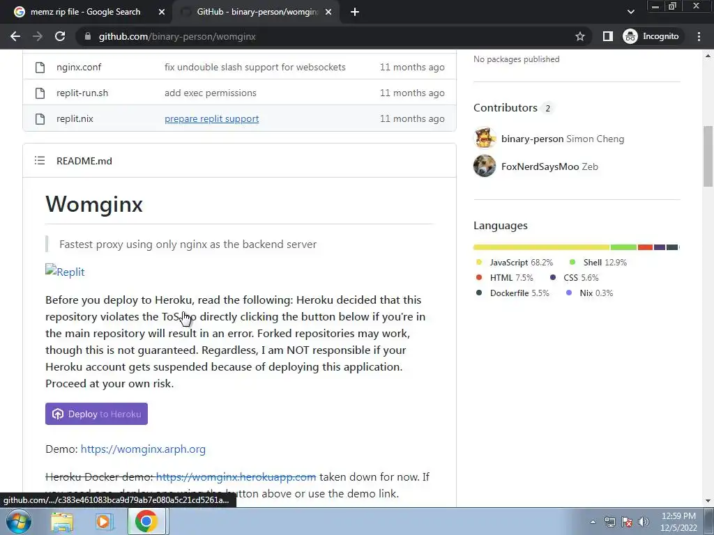The width and height of the screenshot is (714, 535).
Task: Open commit 'add exec permissions'
Action: (x=211, y=93)
